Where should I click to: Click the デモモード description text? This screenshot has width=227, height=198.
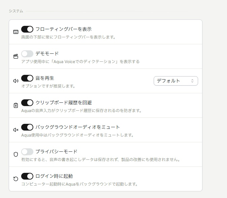[x=80, y=62]
